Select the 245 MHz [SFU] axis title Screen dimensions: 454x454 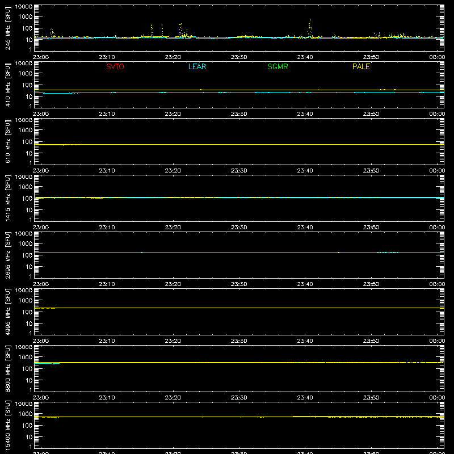[x=7, y=28]
